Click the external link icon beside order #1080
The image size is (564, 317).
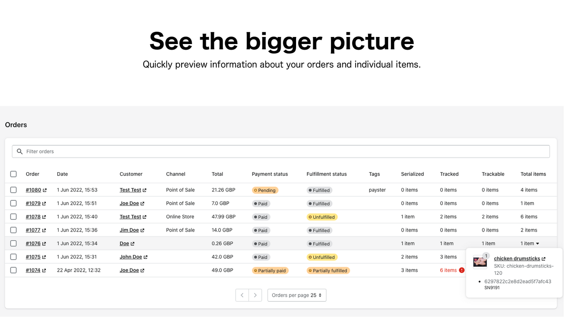[45, 190]
